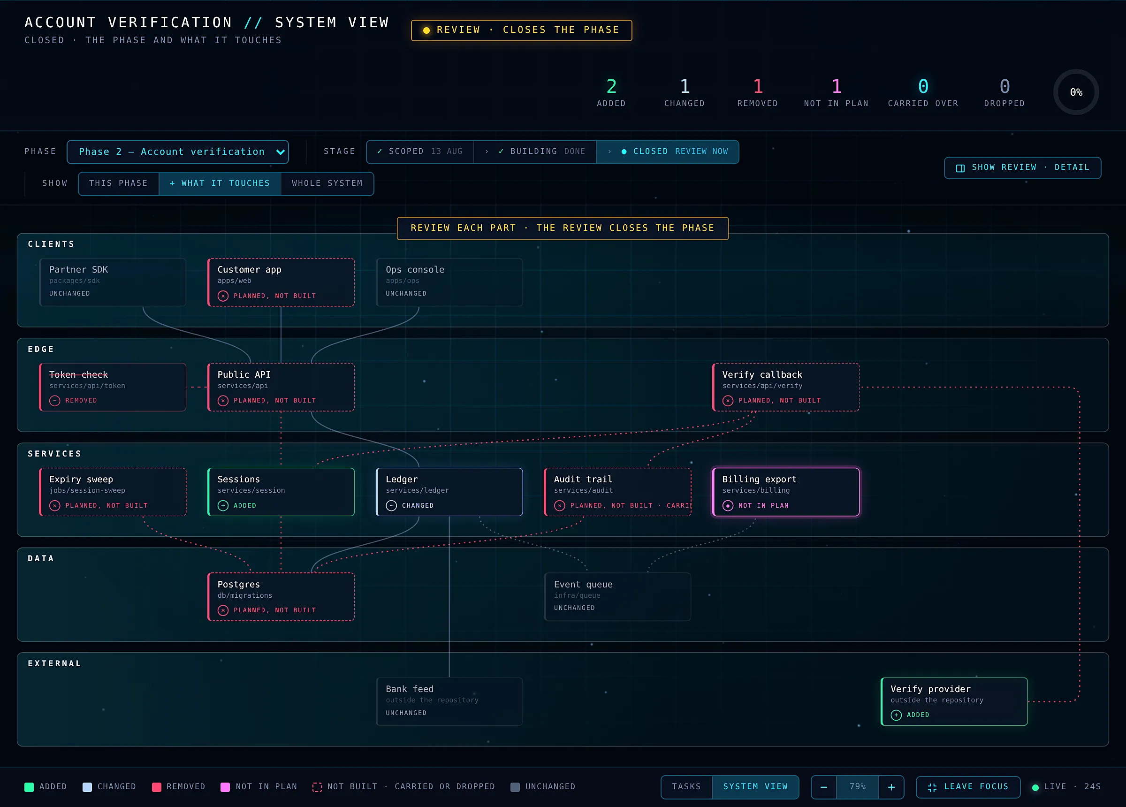The height and width of the screenshot is (807, 1126).
Task: Zoom out with the minus button
Action: pos(824,787)
